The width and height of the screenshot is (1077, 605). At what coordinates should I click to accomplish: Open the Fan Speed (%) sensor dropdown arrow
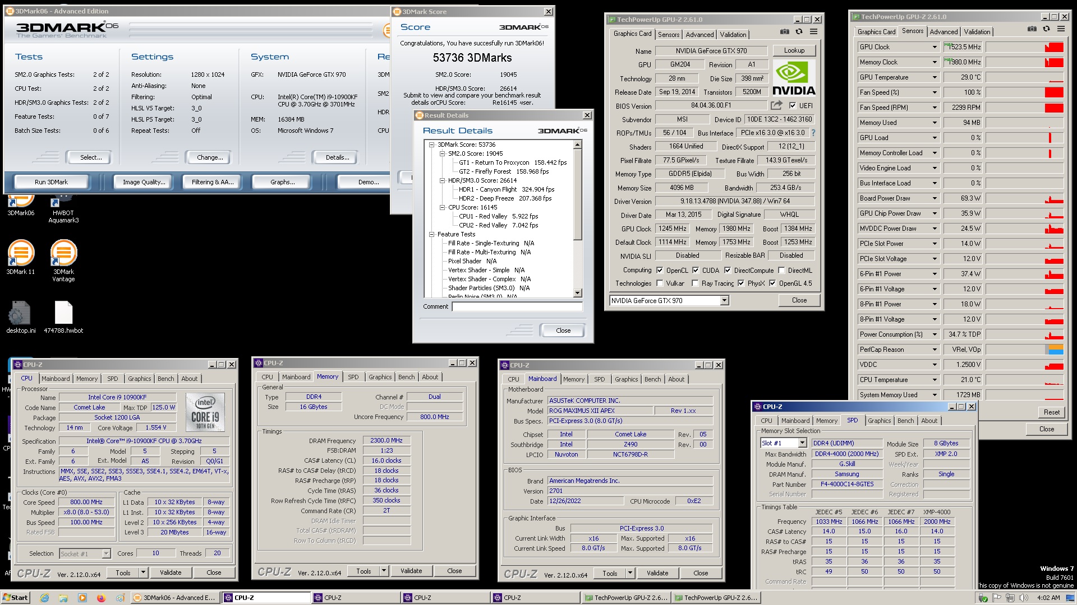point(935,92)
